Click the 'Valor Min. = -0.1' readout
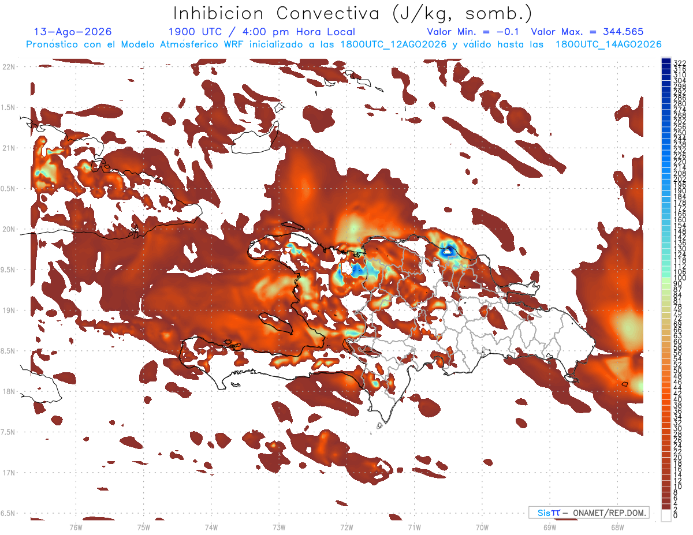Image resolution: width=693 pixels, height=535 pixels. point(474,32)
